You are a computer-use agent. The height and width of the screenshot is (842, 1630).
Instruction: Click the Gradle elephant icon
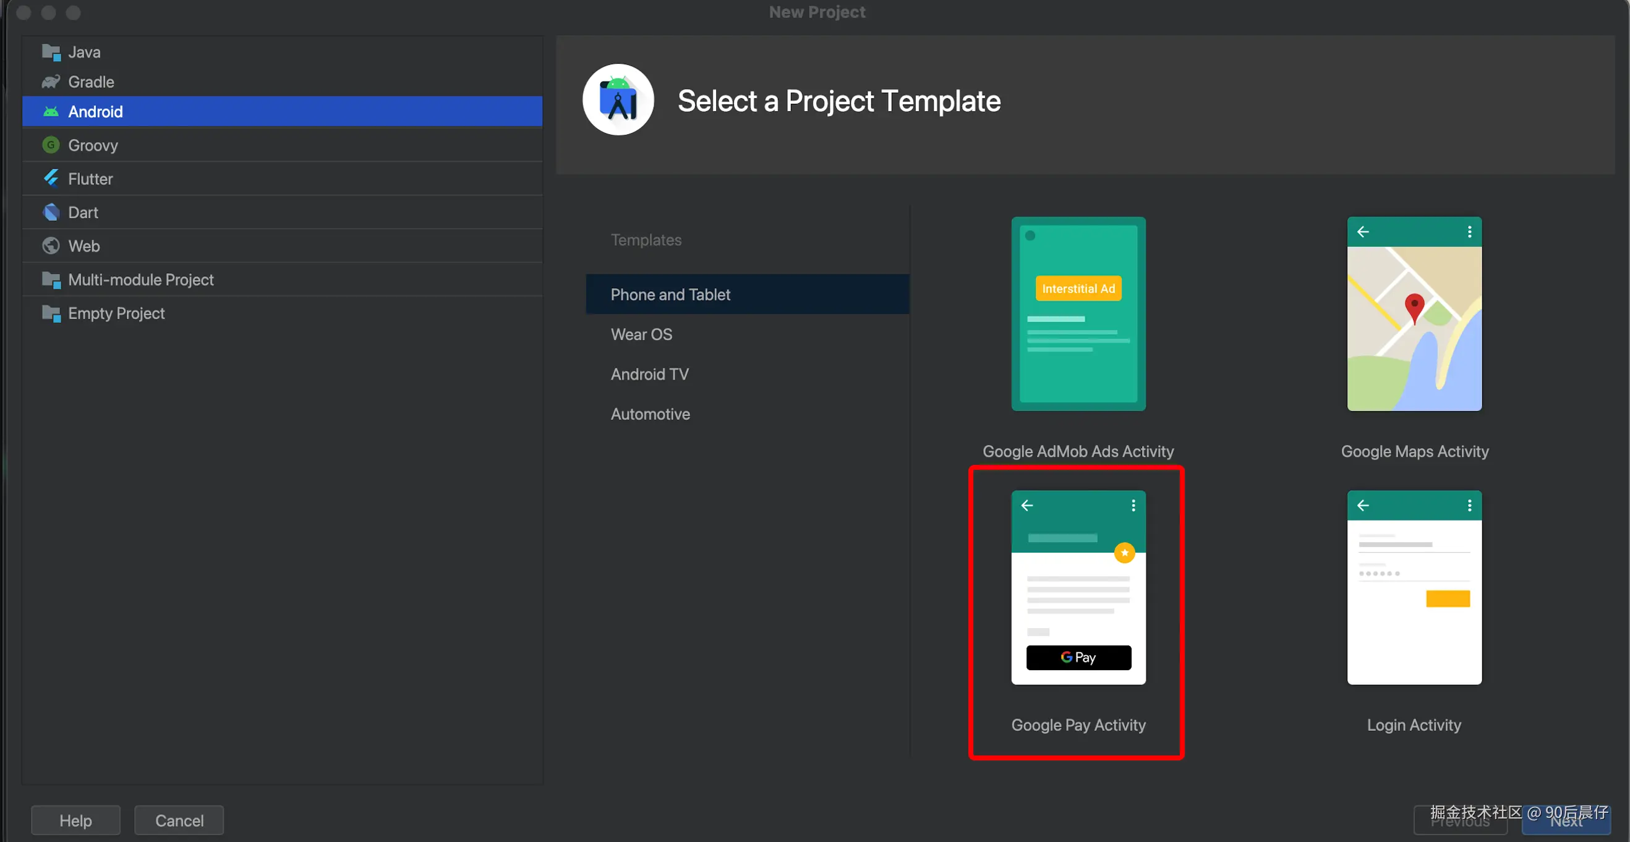coord(51,82)
